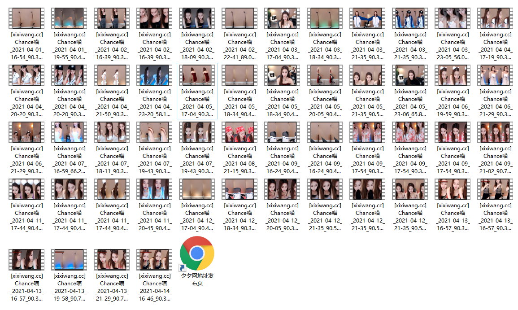Click the highlighted 2021-04-05 17-04 video file

click(x=197, y=75)
